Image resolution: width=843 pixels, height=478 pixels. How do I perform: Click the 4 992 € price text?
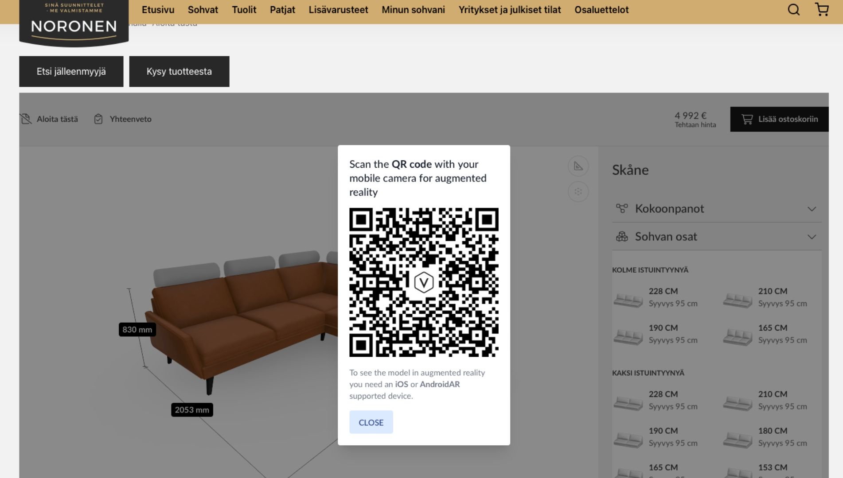(691, 116)
